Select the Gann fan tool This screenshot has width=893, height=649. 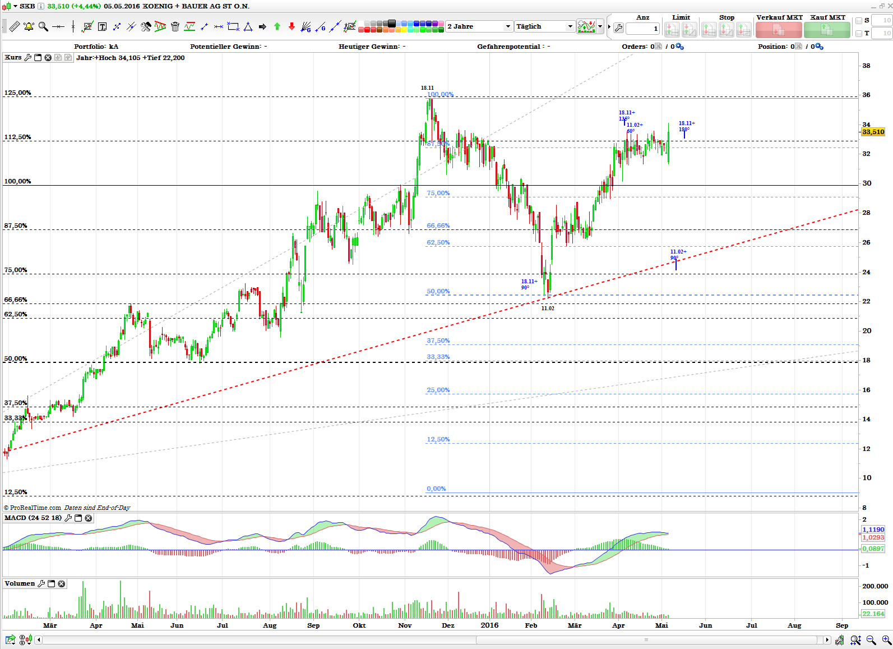306,26
